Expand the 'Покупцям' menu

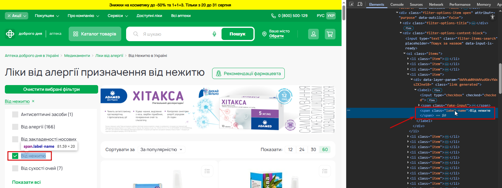(x=47, y=16)
